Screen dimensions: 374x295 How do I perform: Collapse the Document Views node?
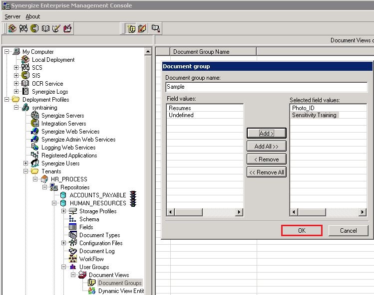[x=73, y=275]
